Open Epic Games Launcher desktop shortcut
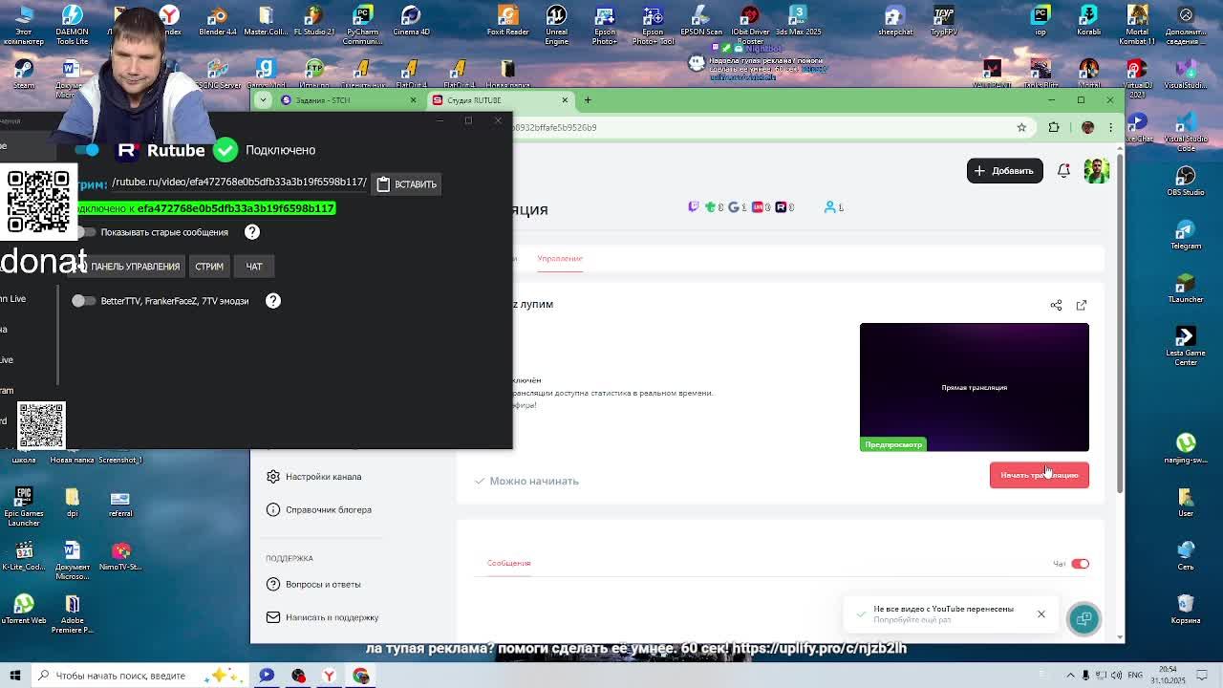 24,506
